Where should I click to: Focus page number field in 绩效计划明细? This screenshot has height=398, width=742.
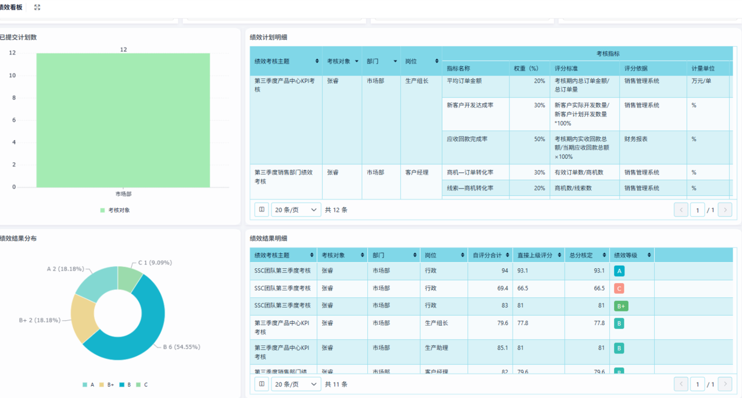pyautogui.click(x=697, y=210)
